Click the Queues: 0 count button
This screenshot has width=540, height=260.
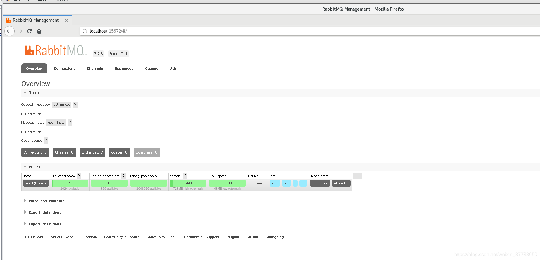point(119,152)
